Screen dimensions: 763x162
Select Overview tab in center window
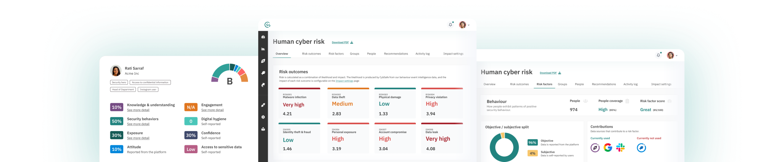282,54
